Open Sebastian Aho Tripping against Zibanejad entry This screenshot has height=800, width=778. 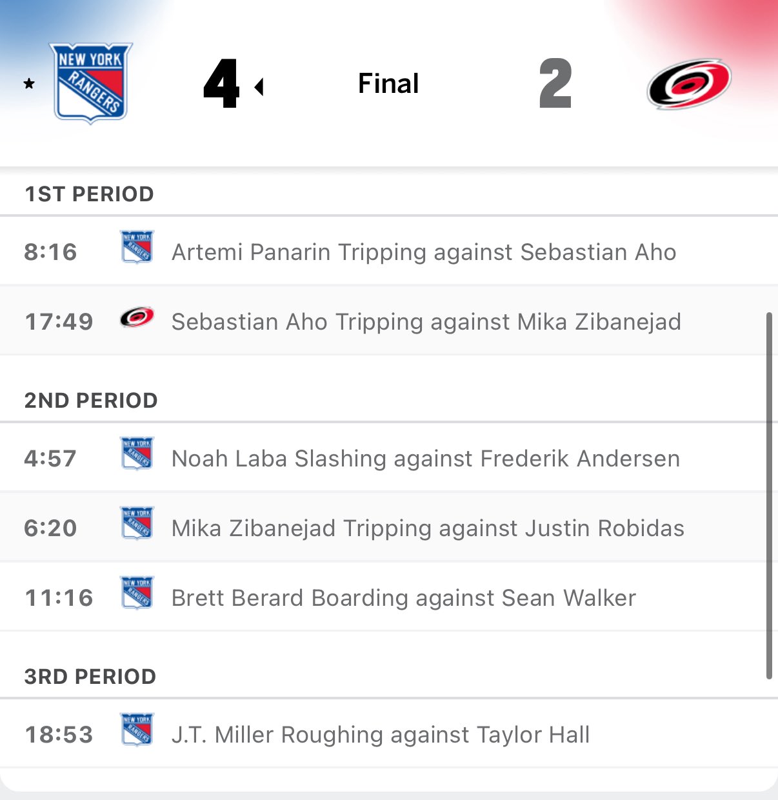pyautogui.click(x=426, y=322)
